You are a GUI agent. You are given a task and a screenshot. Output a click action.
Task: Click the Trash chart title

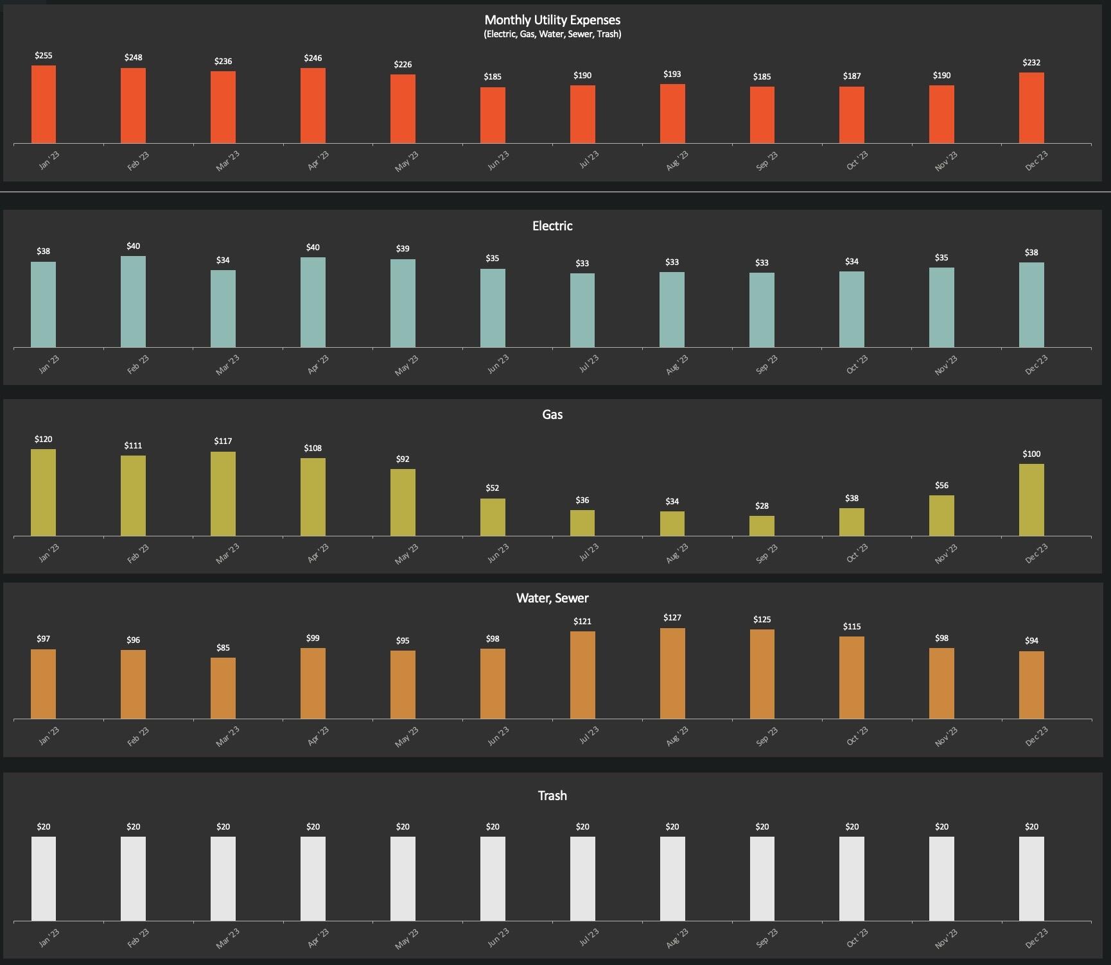click(x=552, y=796)
